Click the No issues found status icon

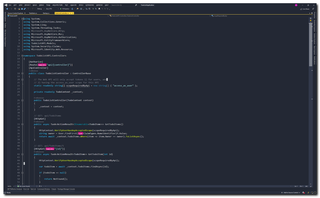pos(18,187)
